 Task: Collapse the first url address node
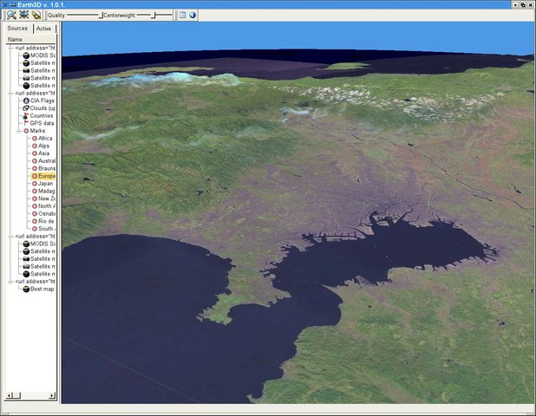click(11, 49)
